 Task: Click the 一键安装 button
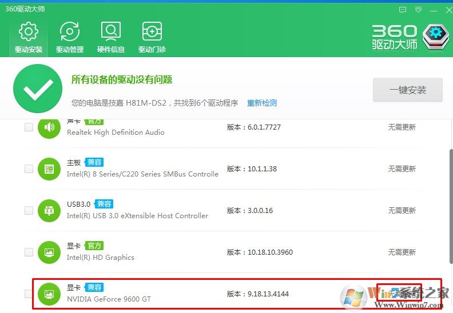pyautogui.click(x=408, y=90)
